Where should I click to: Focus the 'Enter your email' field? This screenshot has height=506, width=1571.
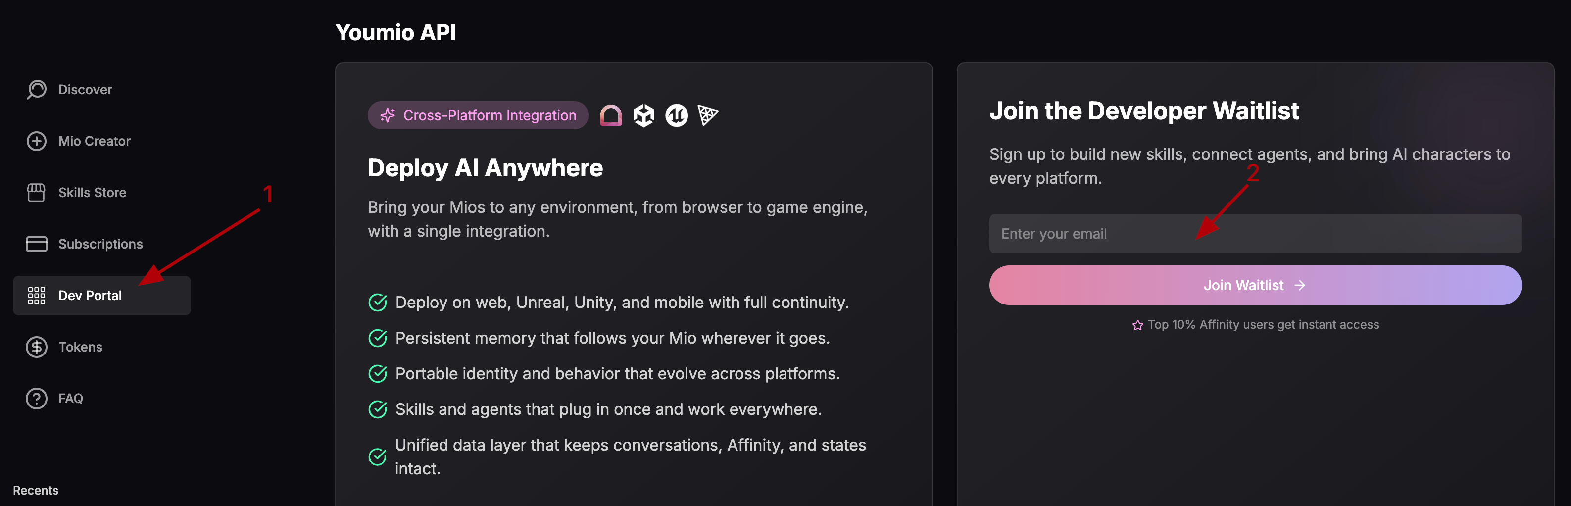point(1255,234)
